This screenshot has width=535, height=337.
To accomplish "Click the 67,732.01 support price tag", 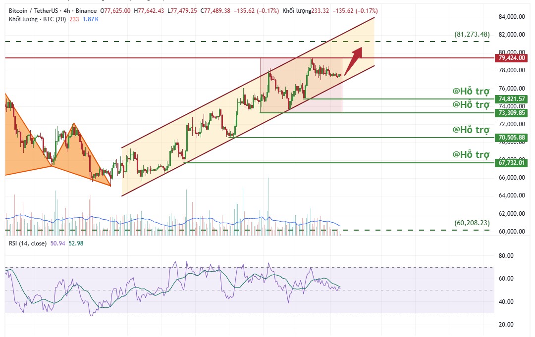I will [511, 162].
